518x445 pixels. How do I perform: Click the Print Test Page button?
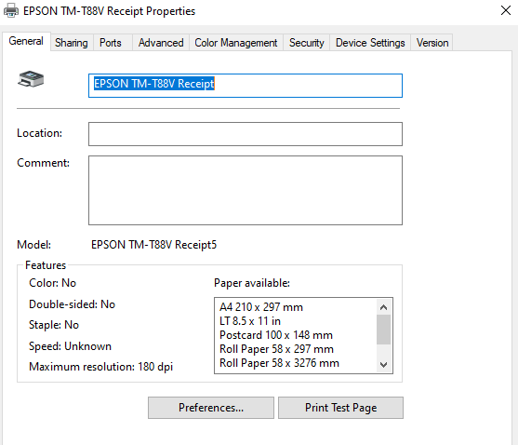pos(340,408)
